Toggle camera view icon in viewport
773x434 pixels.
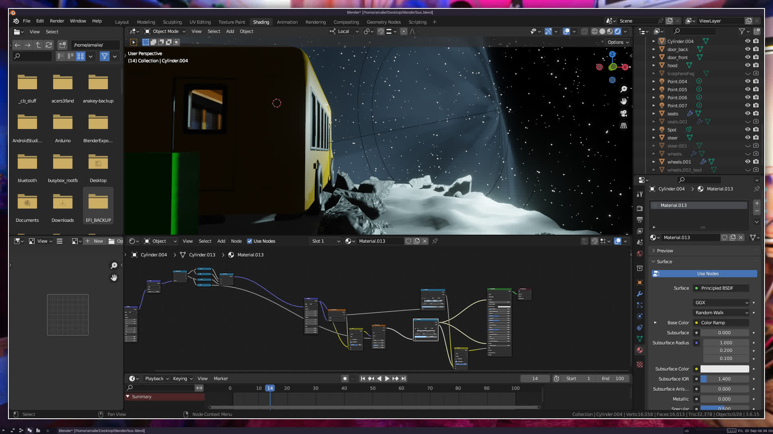(x=624, y=113)
